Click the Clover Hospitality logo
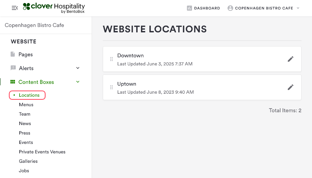This screenshot has width=312, height=178. coord(54,8)
